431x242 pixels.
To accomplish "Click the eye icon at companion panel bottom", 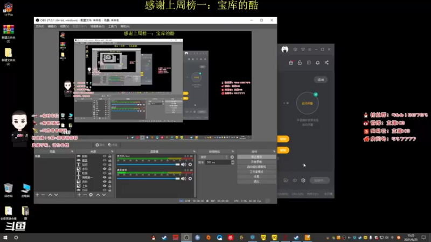I will tap(295, 180).
